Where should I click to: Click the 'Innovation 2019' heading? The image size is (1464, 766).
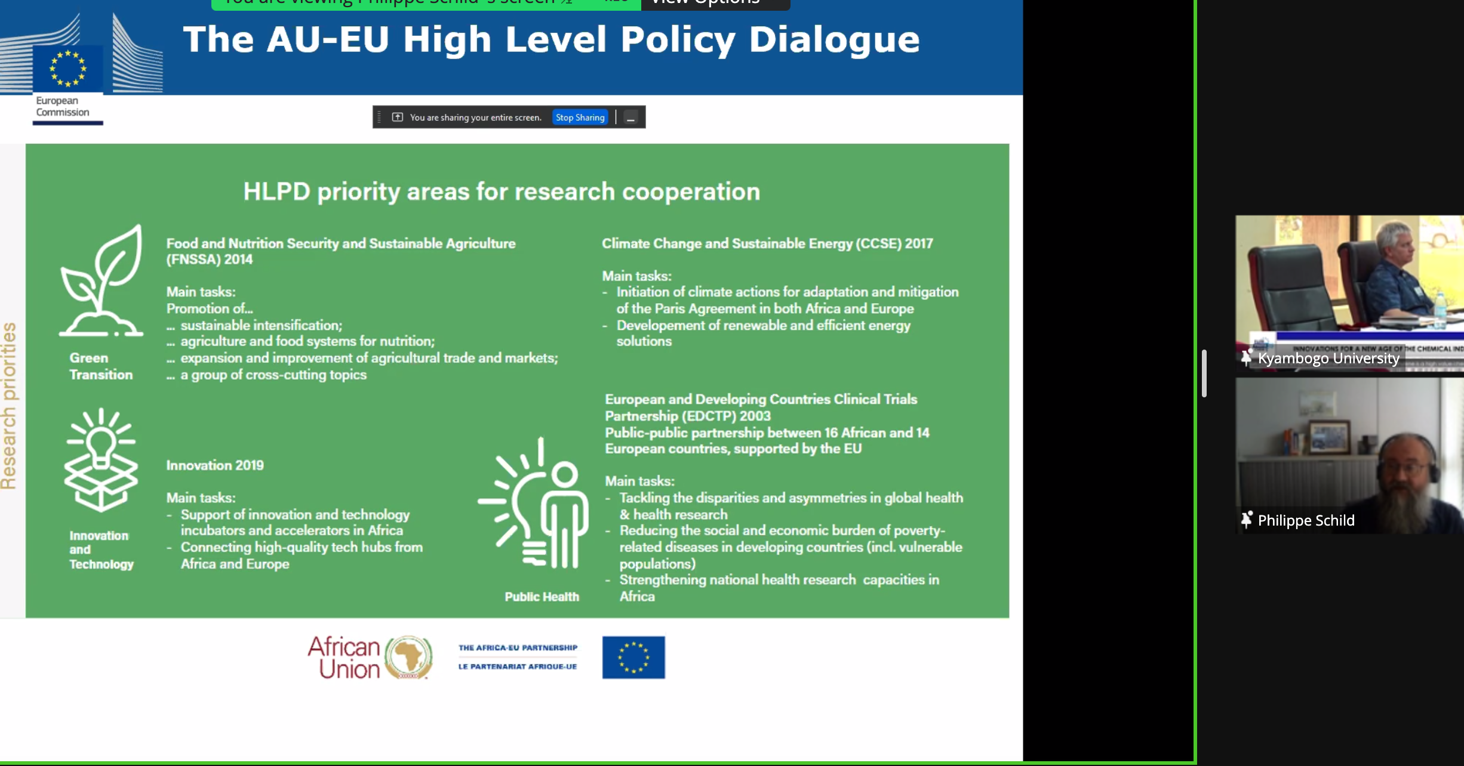click(x=215, y=465)
